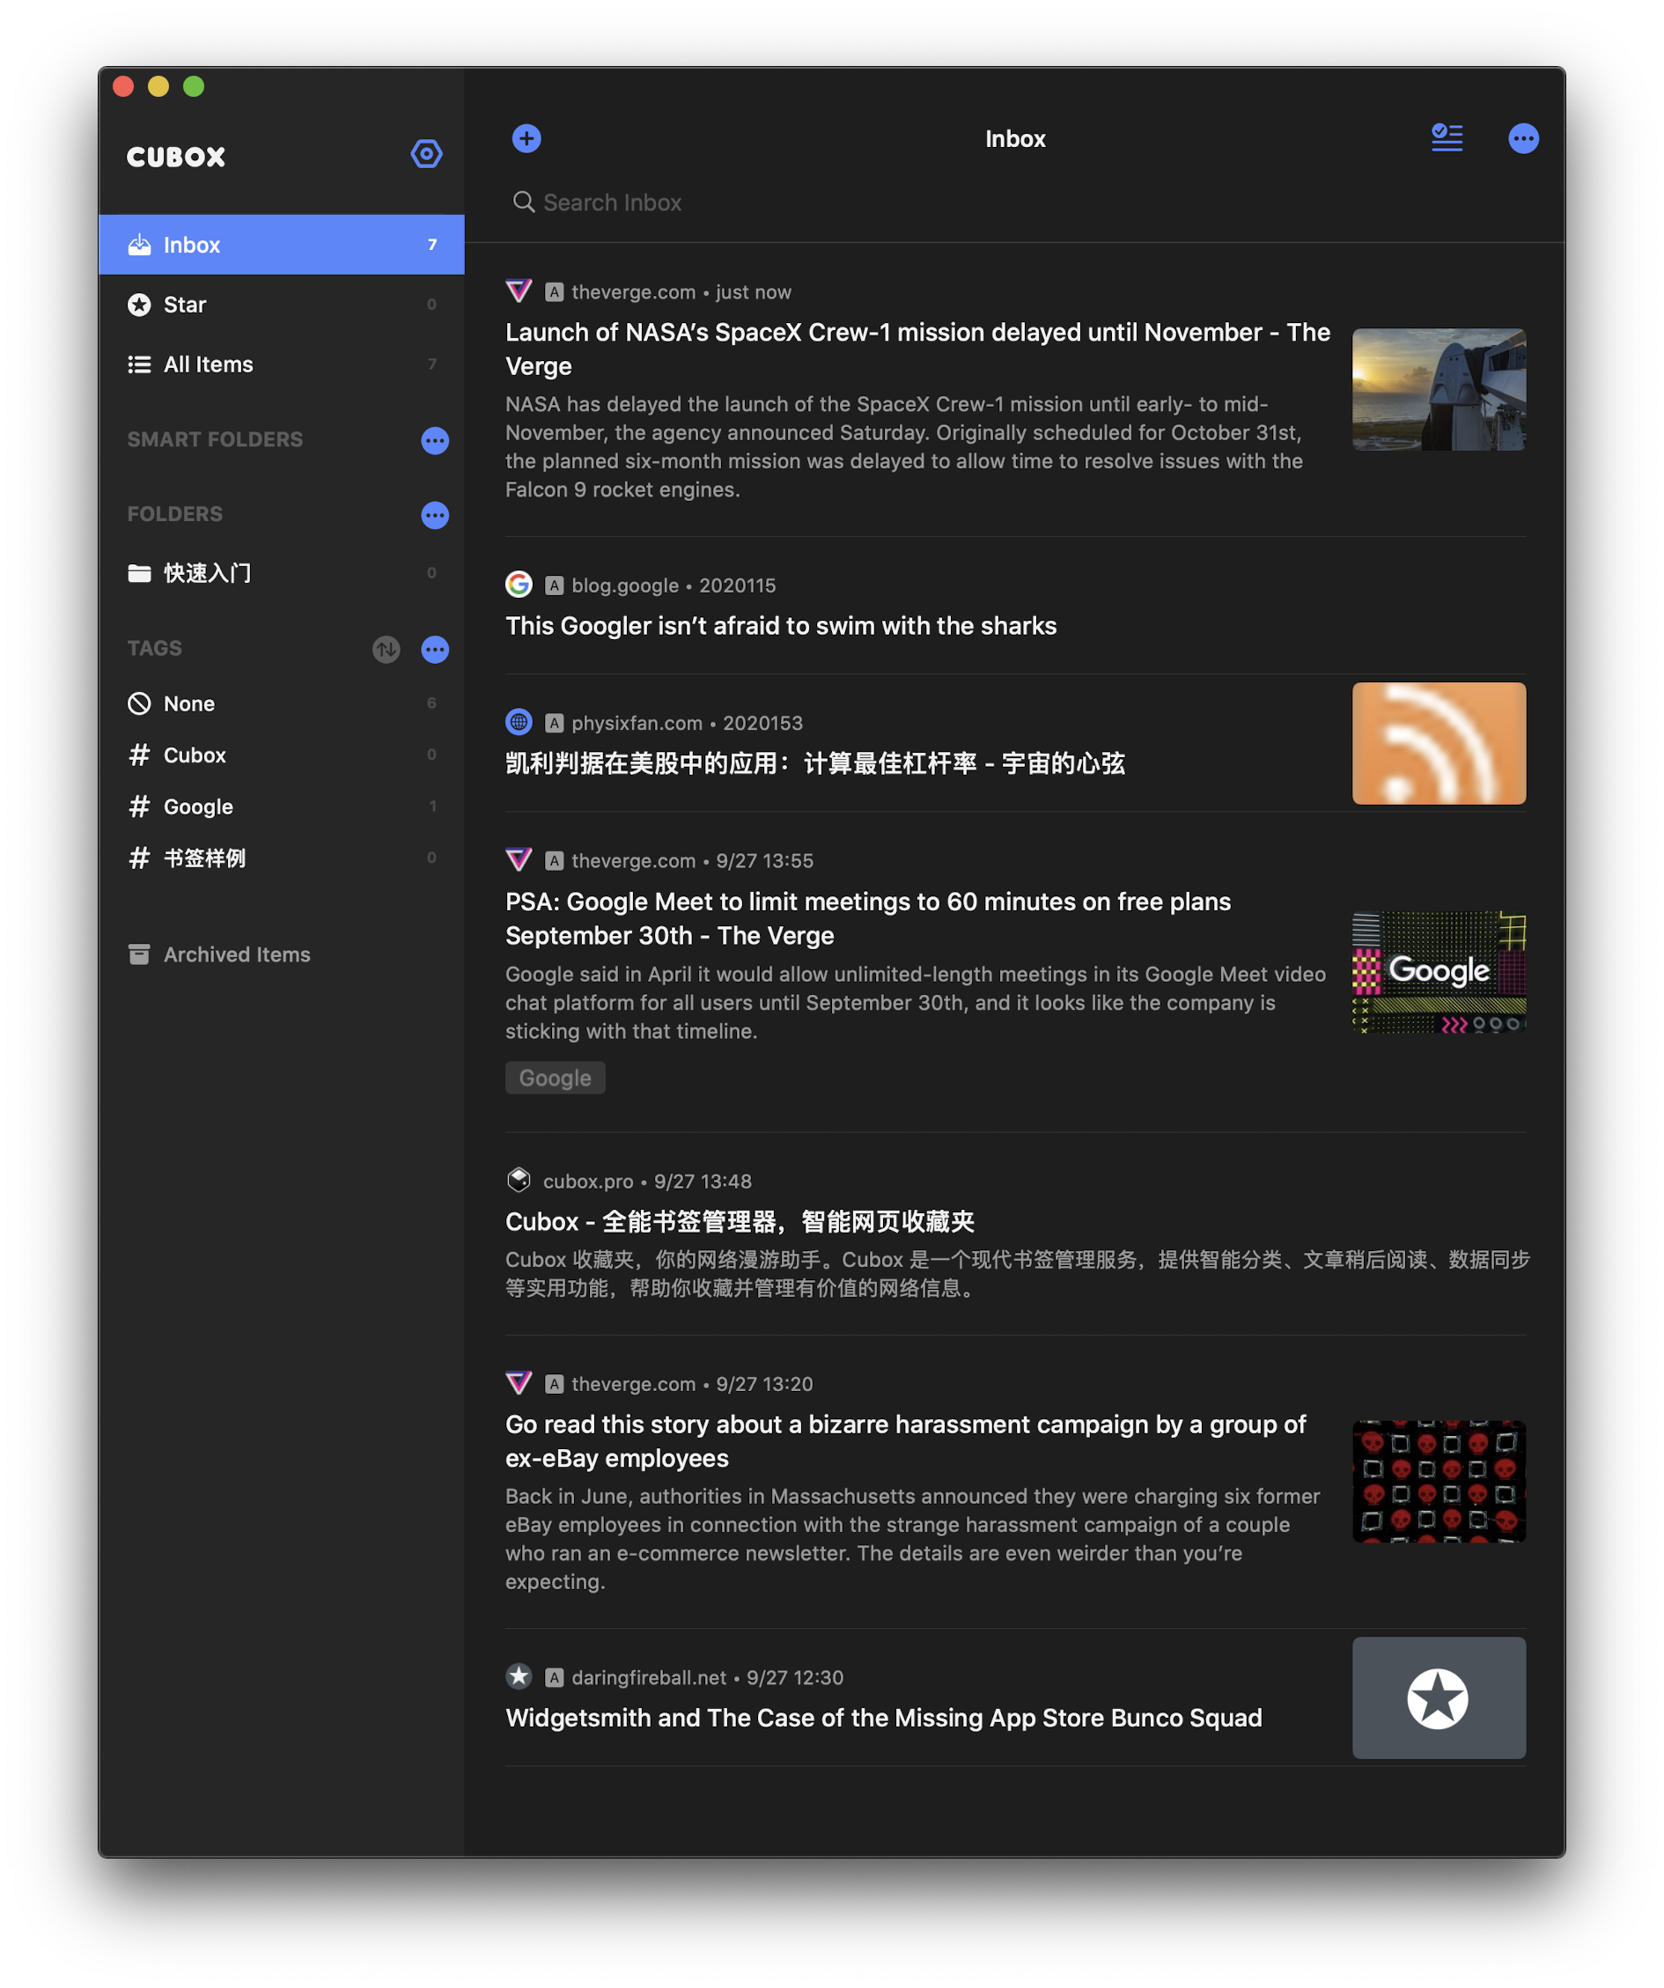The height and width of the screenshot is (1988, 1664).
Task: Click Google favicon on blog.google item
Action: tap(519, 585)
